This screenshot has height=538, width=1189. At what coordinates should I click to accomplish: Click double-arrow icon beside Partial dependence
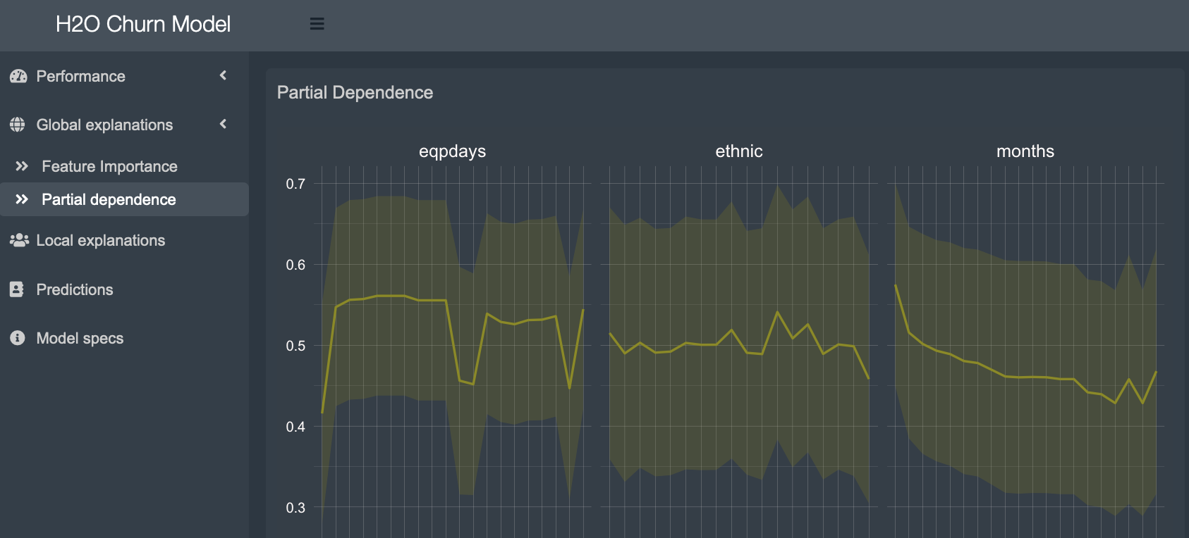pos(22,199)
